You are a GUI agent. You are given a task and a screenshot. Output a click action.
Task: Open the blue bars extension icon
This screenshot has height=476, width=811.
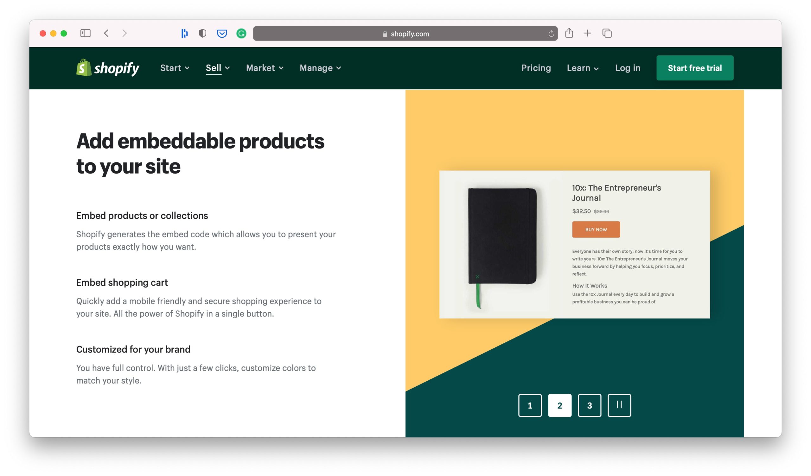point(184,33)
